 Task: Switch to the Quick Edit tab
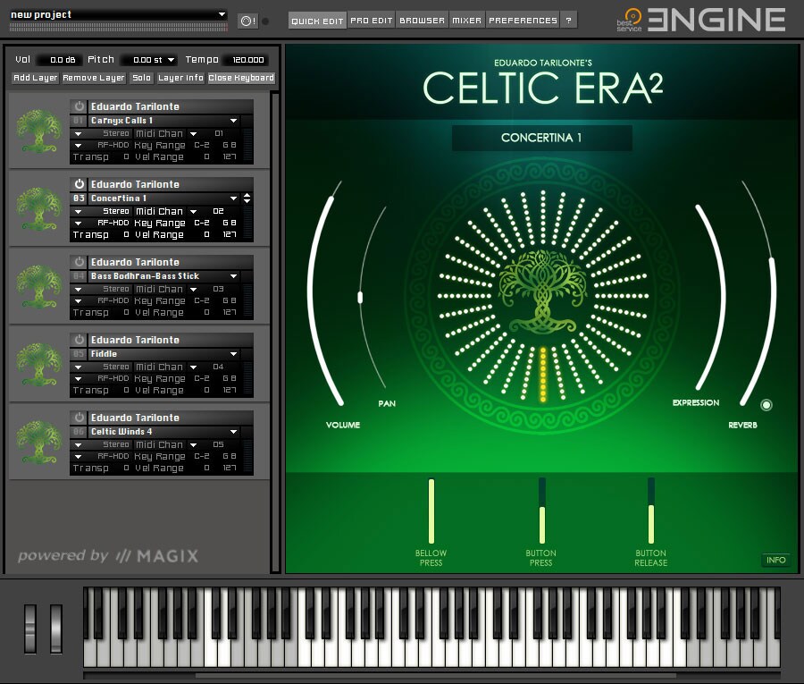pyautogui.click(x=317, y=21)
